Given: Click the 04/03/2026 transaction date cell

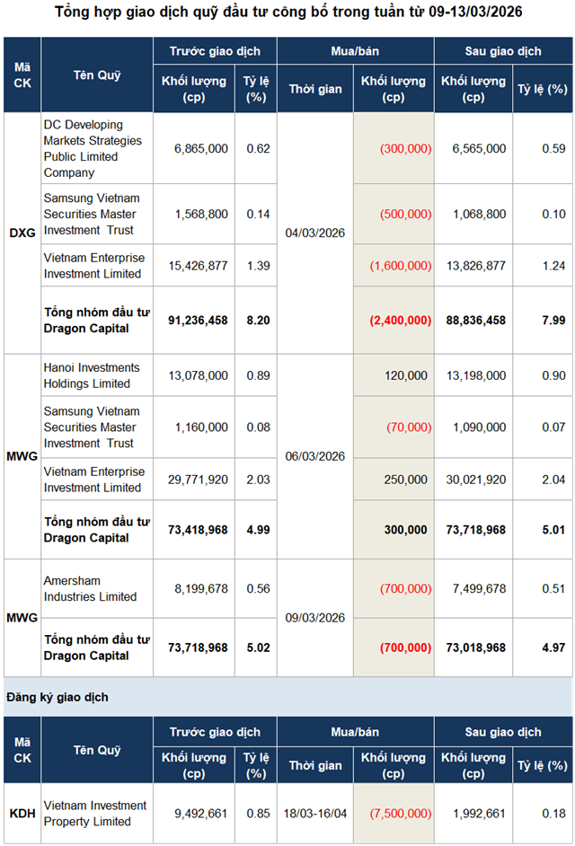Looking at the screenshot, I should click(x=314, y=233).
